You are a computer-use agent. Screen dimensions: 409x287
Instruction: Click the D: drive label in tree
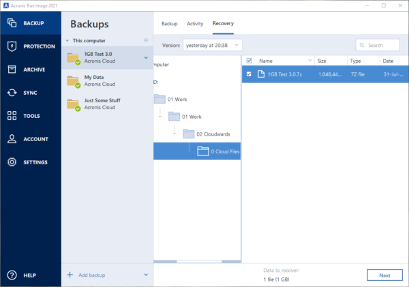coord(155,82)
